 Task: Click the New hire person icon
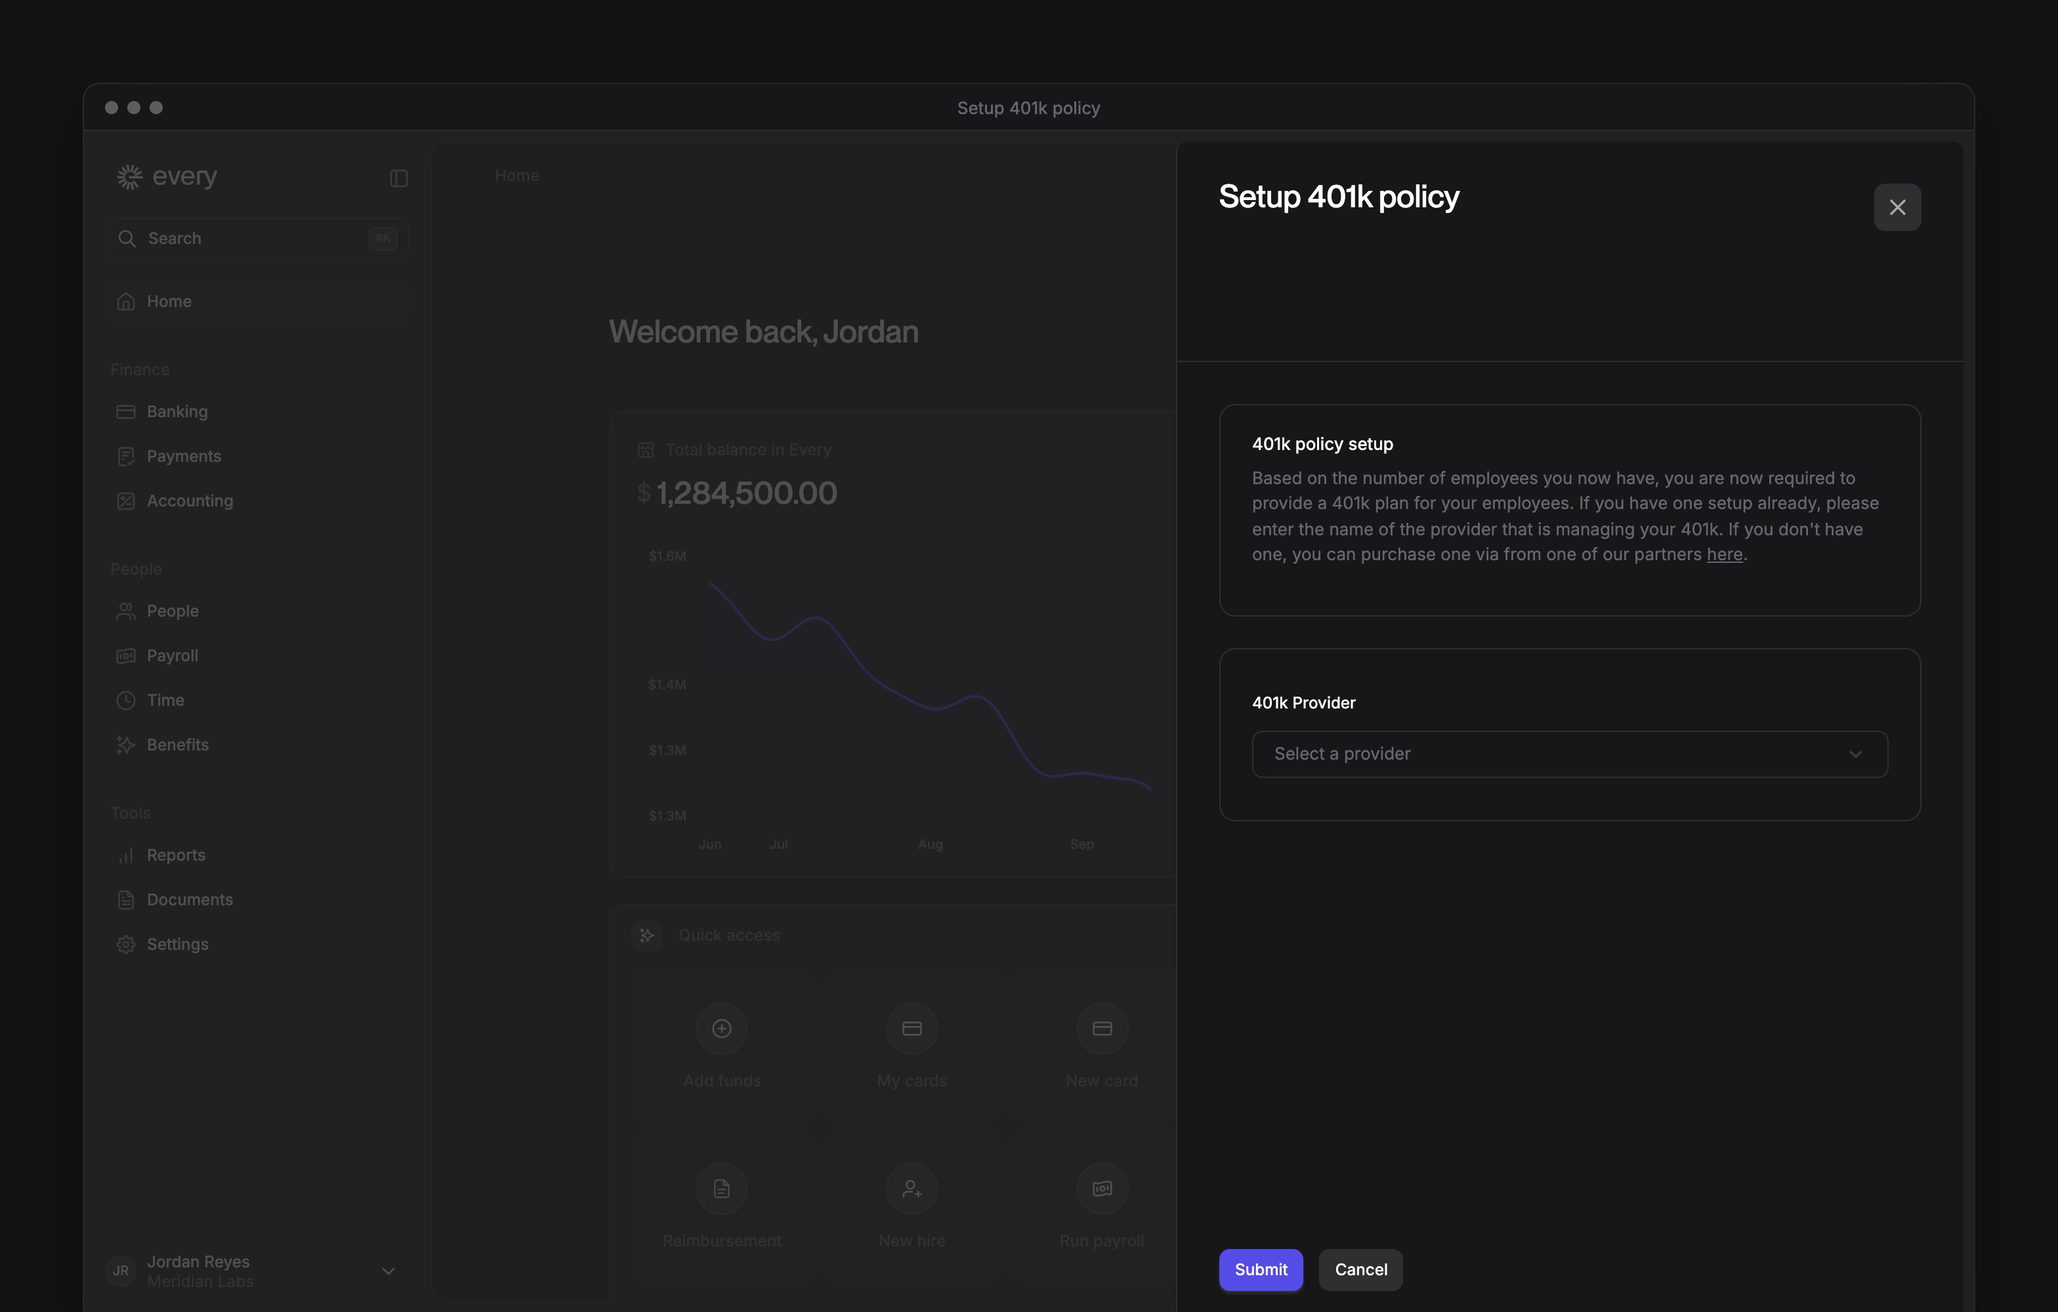912,1188
